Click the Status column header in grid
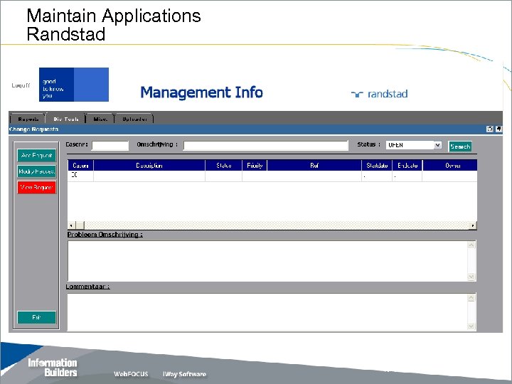Viewport: 512px width, 384px height. (224, 166)
